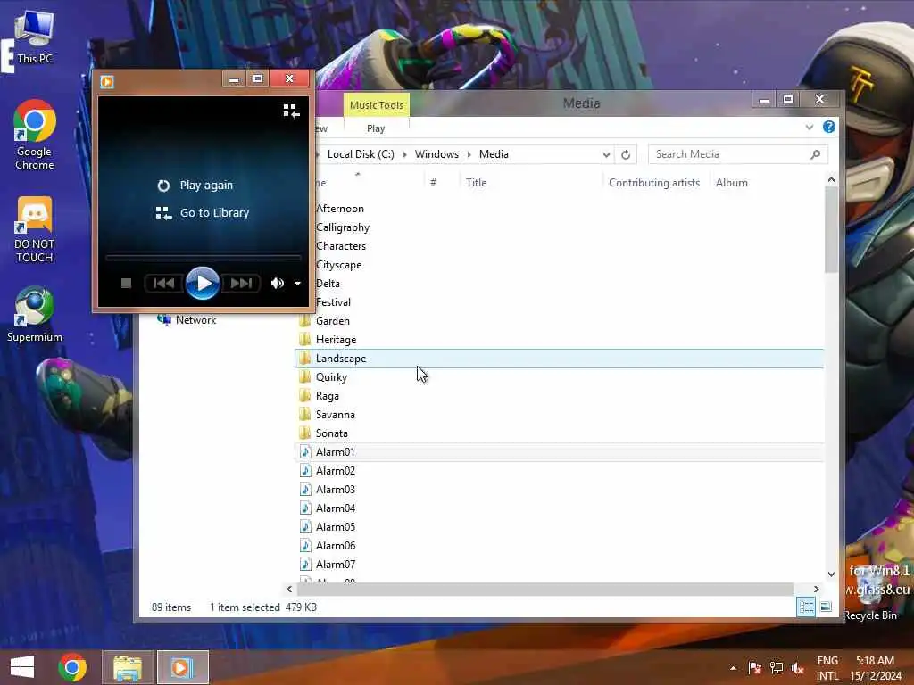Select the Afternoon folder
The width and height of the screenshot is (914, 685).
(340, 209)
